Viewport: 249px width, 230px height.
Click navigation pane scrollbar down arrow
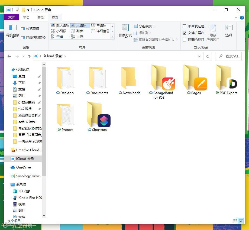point(44,216)
